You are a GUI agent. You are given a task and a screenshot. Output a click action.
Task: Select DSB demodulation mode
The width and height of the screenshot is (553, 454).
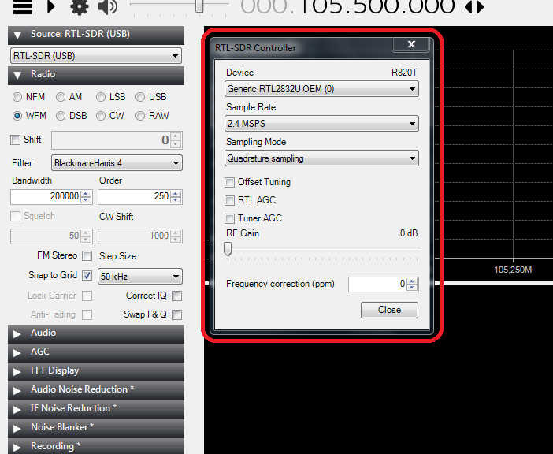click(x=61, y=116)
